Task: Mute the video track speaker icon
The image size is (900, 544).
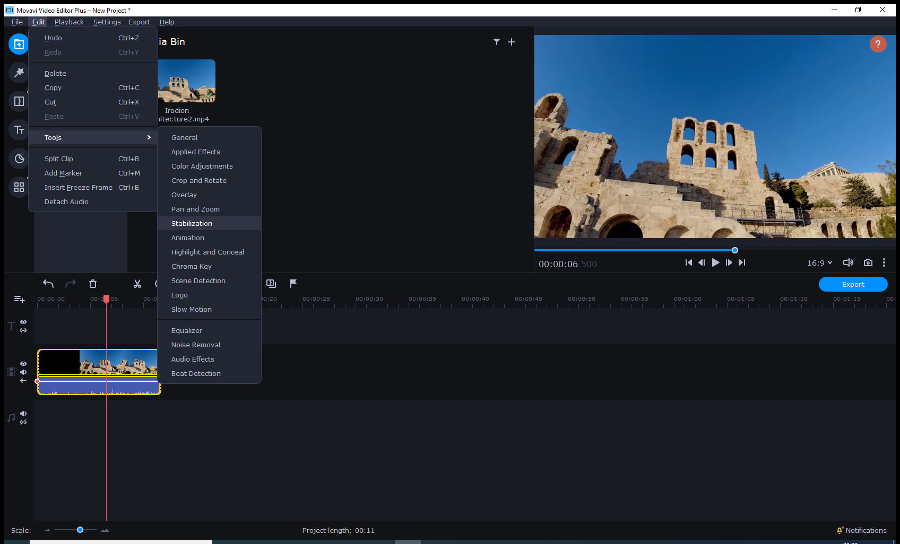Action: (x=23, y=372)
